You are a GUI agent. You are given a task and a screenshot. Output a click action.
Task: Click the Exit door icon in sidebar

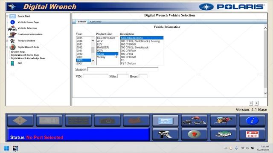tap(12, 63)
